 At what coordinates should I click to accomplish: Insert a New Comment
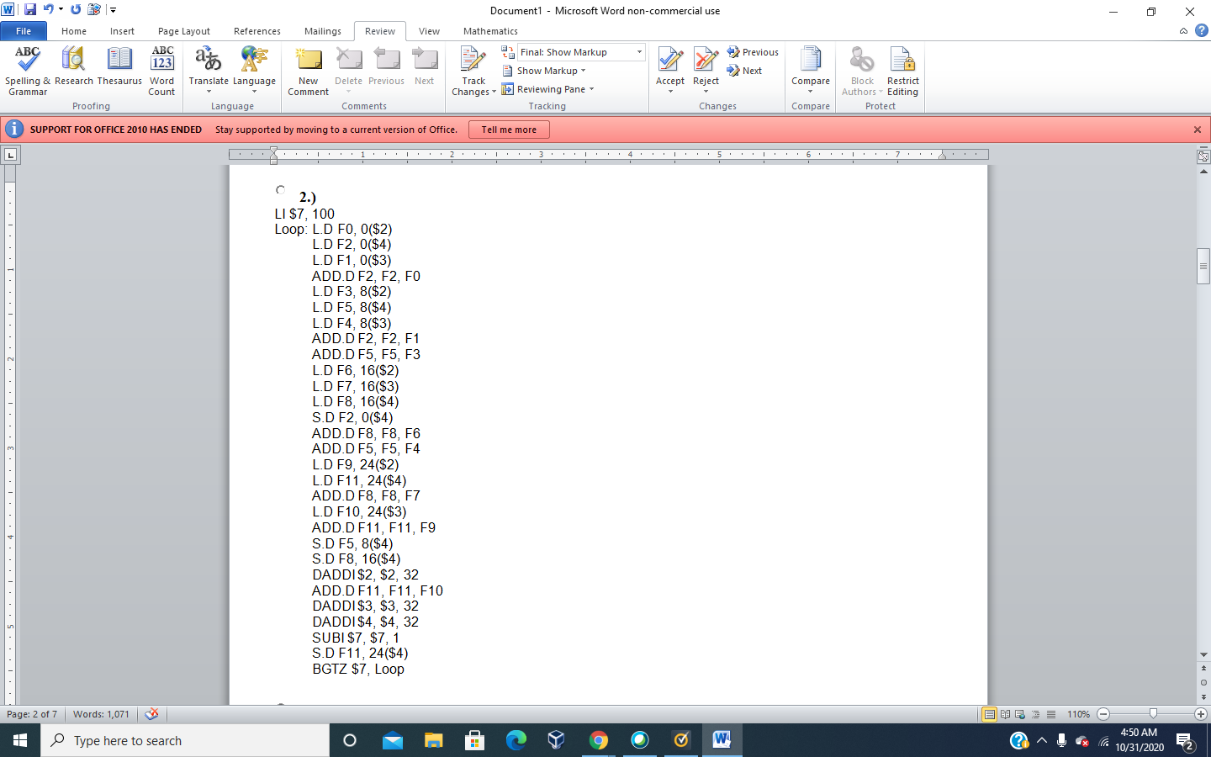pyautogui.click(x=309, y=71)
